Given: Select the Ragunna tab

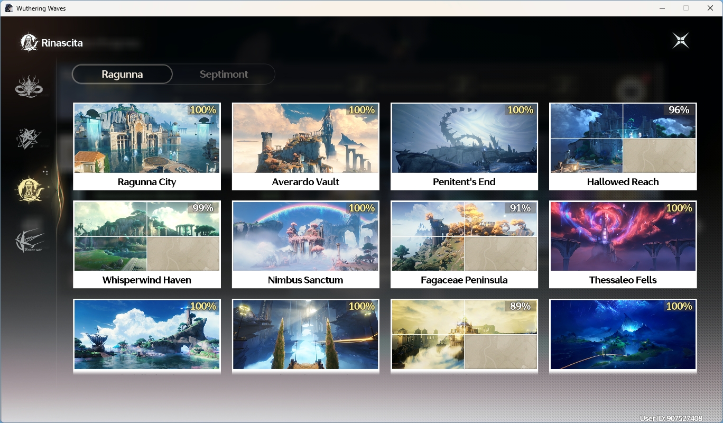Looking at the screenshot, I should (x=122, y=74).
